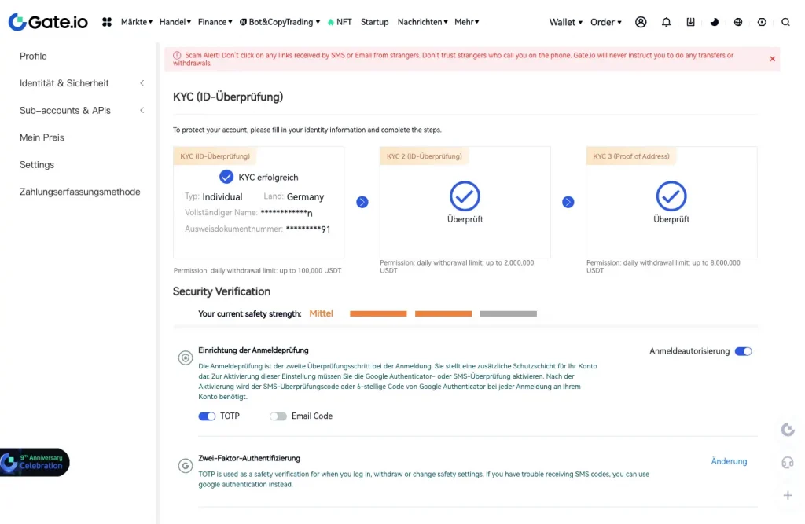Open the headset support icon
Screen dimensions: 805x524
point(787,463)
